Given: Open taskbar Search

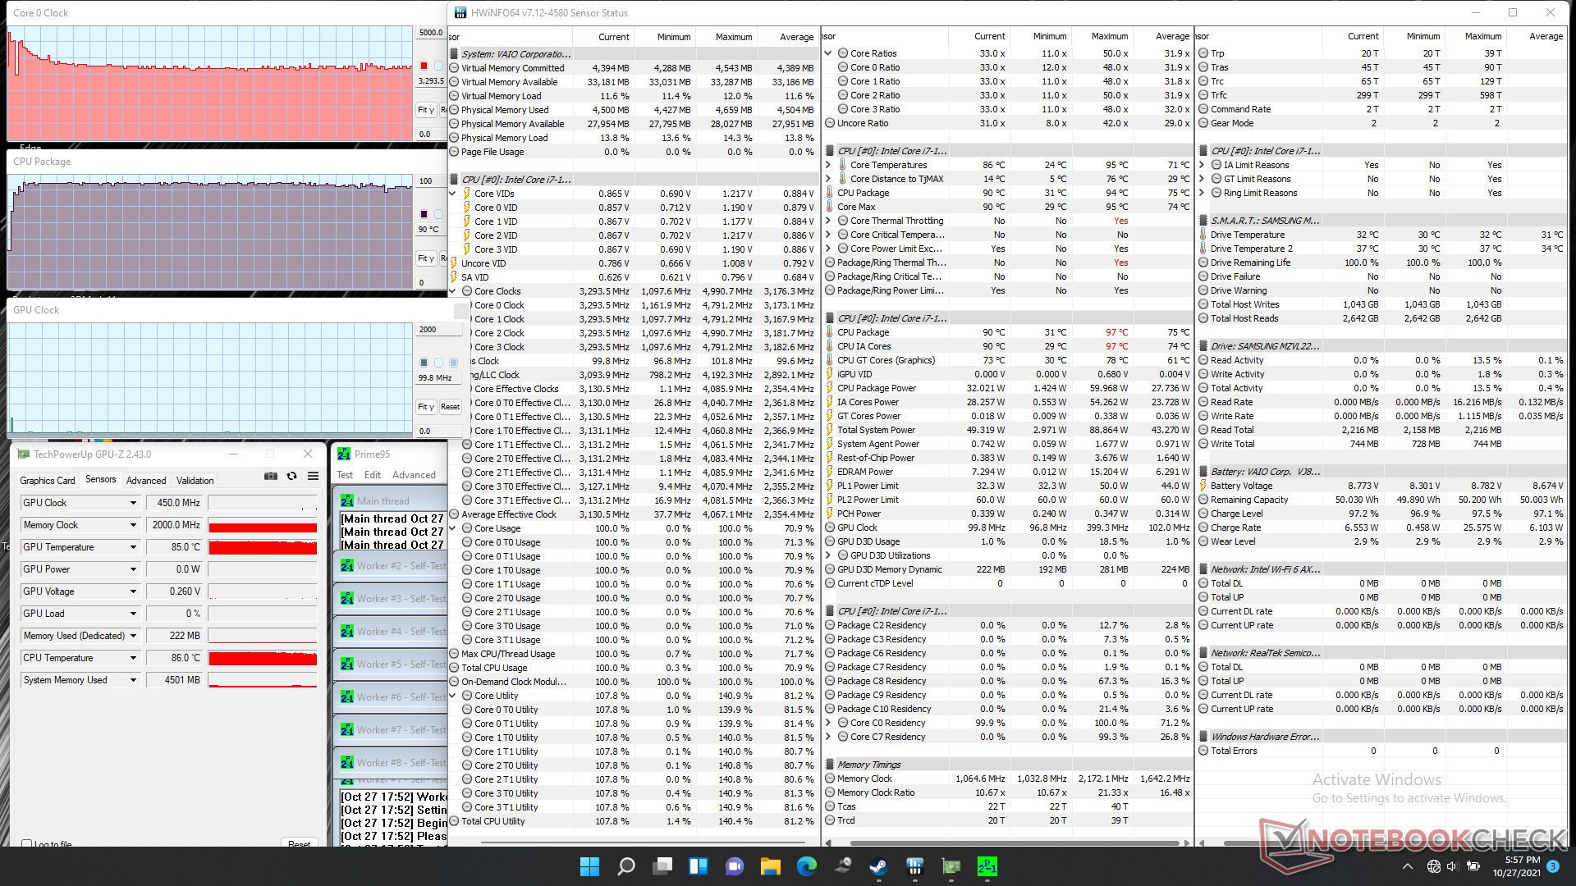Looking at the screenshot, I should [x=625, y=866].
